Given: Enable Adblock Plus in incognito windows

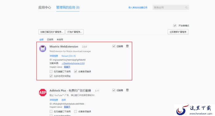Looking at the screenshot, I should [51, 111].
